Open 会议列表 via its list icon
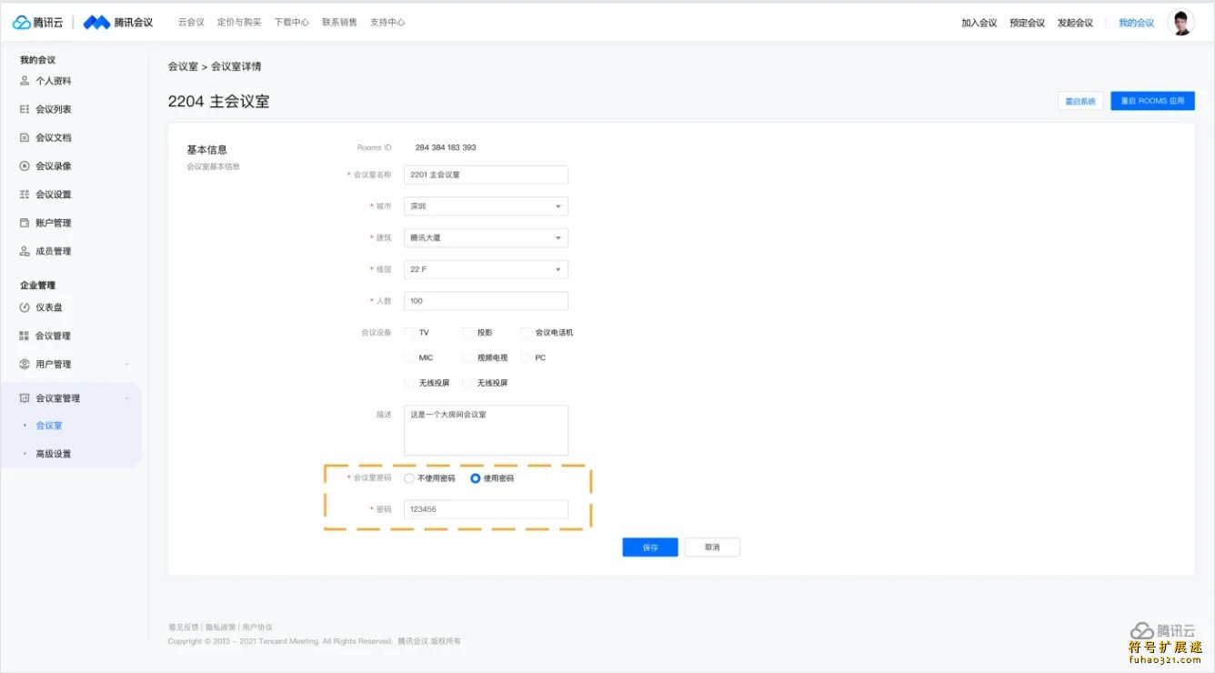This screenshot has width=1215, height=673. [x=25, y=109]
